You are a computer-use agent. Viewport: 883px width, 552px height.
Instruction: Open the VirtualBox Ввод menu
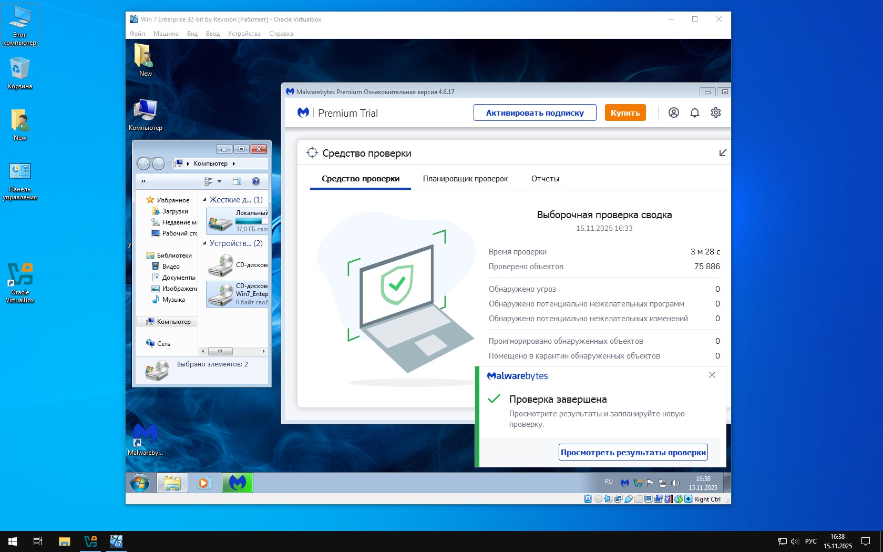pos(213,34)
